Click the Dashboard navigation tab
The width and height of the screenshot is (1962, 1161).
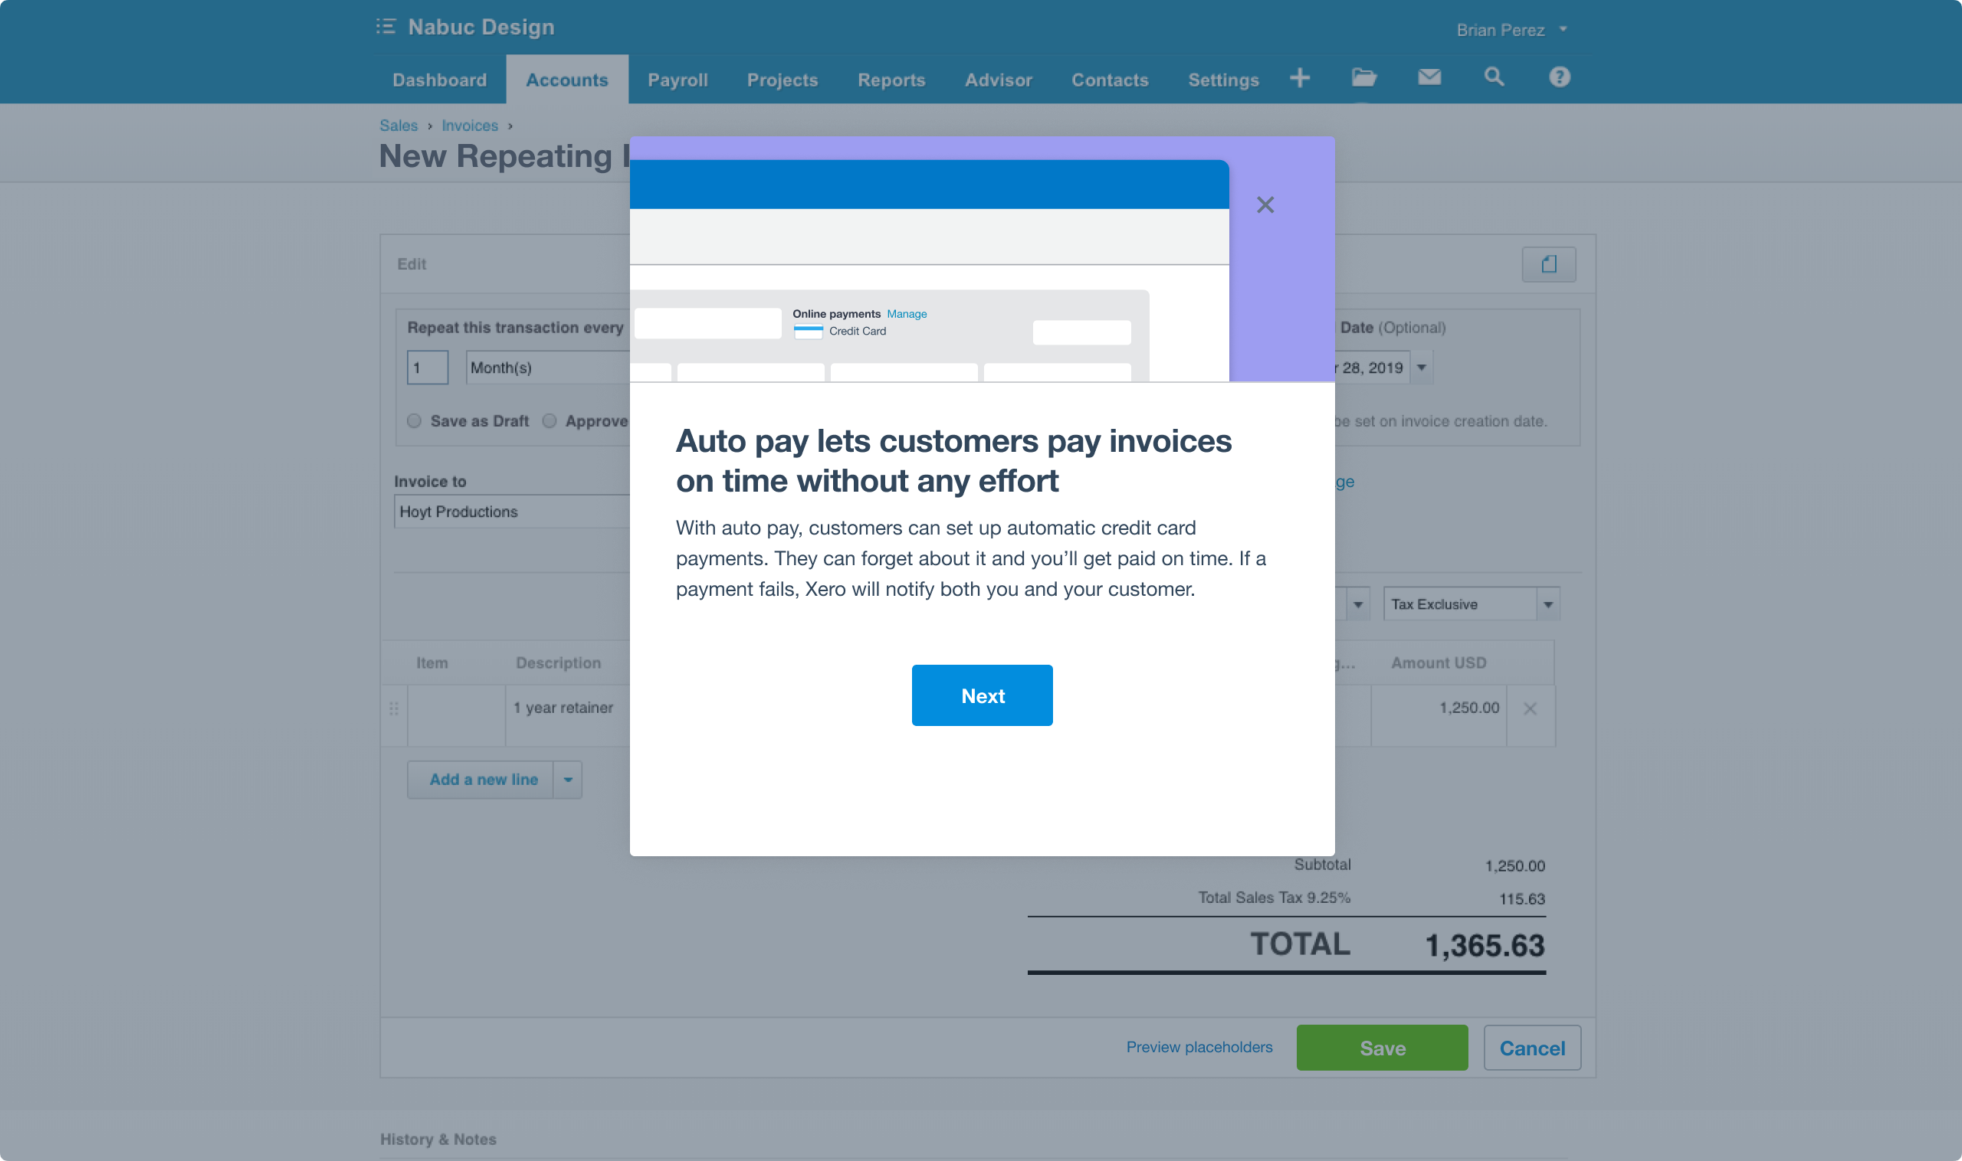440,77
